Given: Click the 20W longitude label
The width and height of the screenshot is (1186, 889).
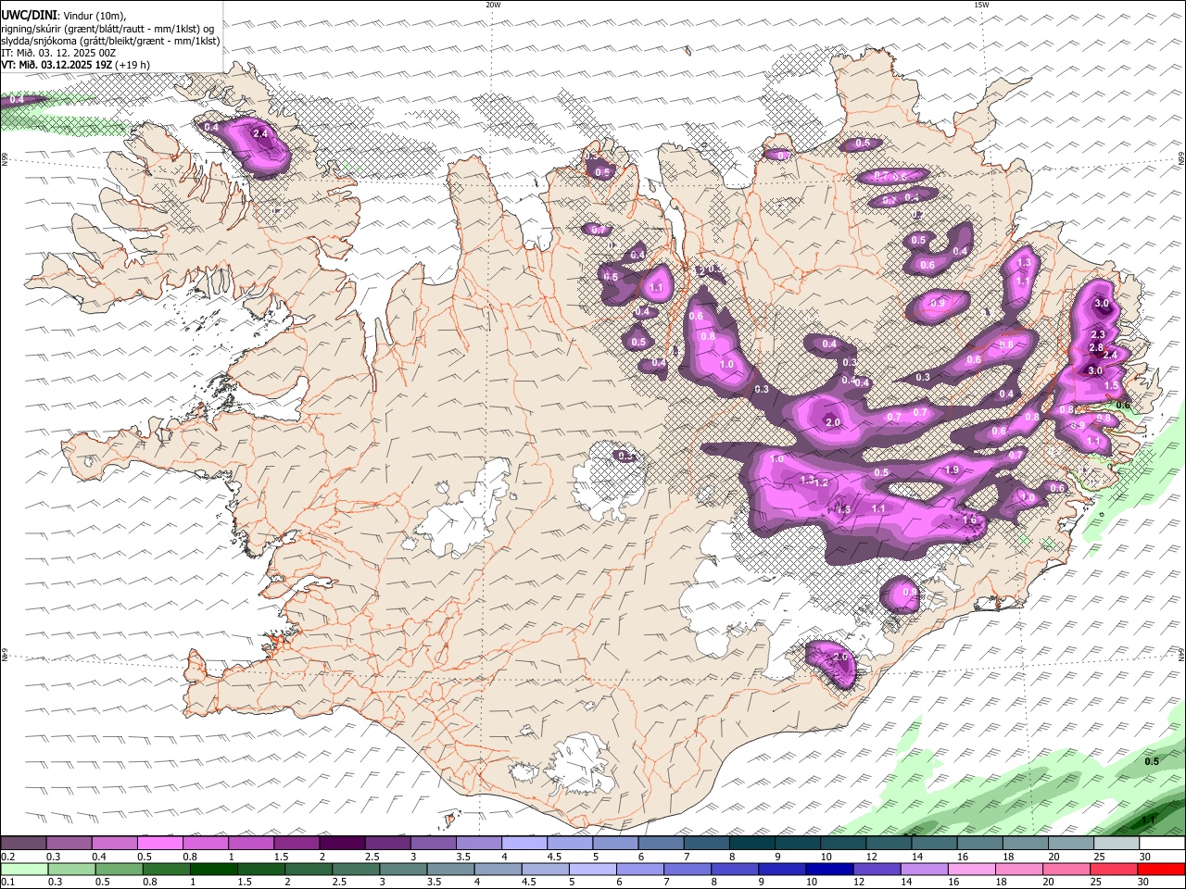Looking at the screenshot, I should point(493,5).
